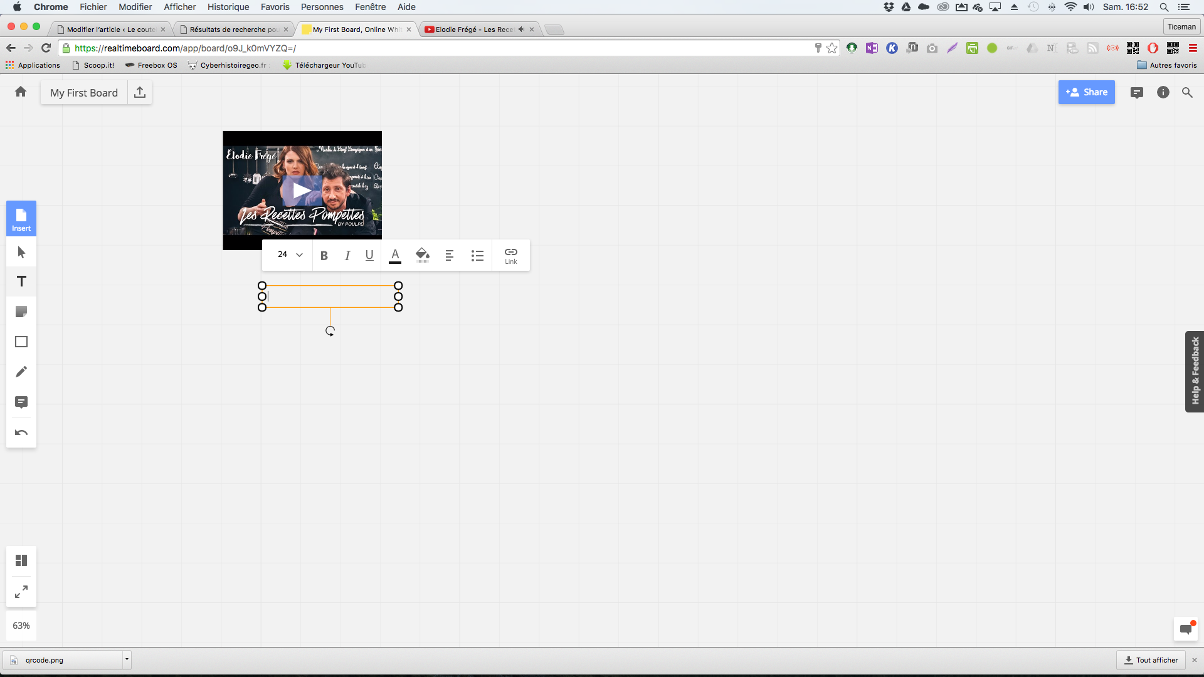Go to home dashboard icon

pyautogui.click(x=21, y=92)
